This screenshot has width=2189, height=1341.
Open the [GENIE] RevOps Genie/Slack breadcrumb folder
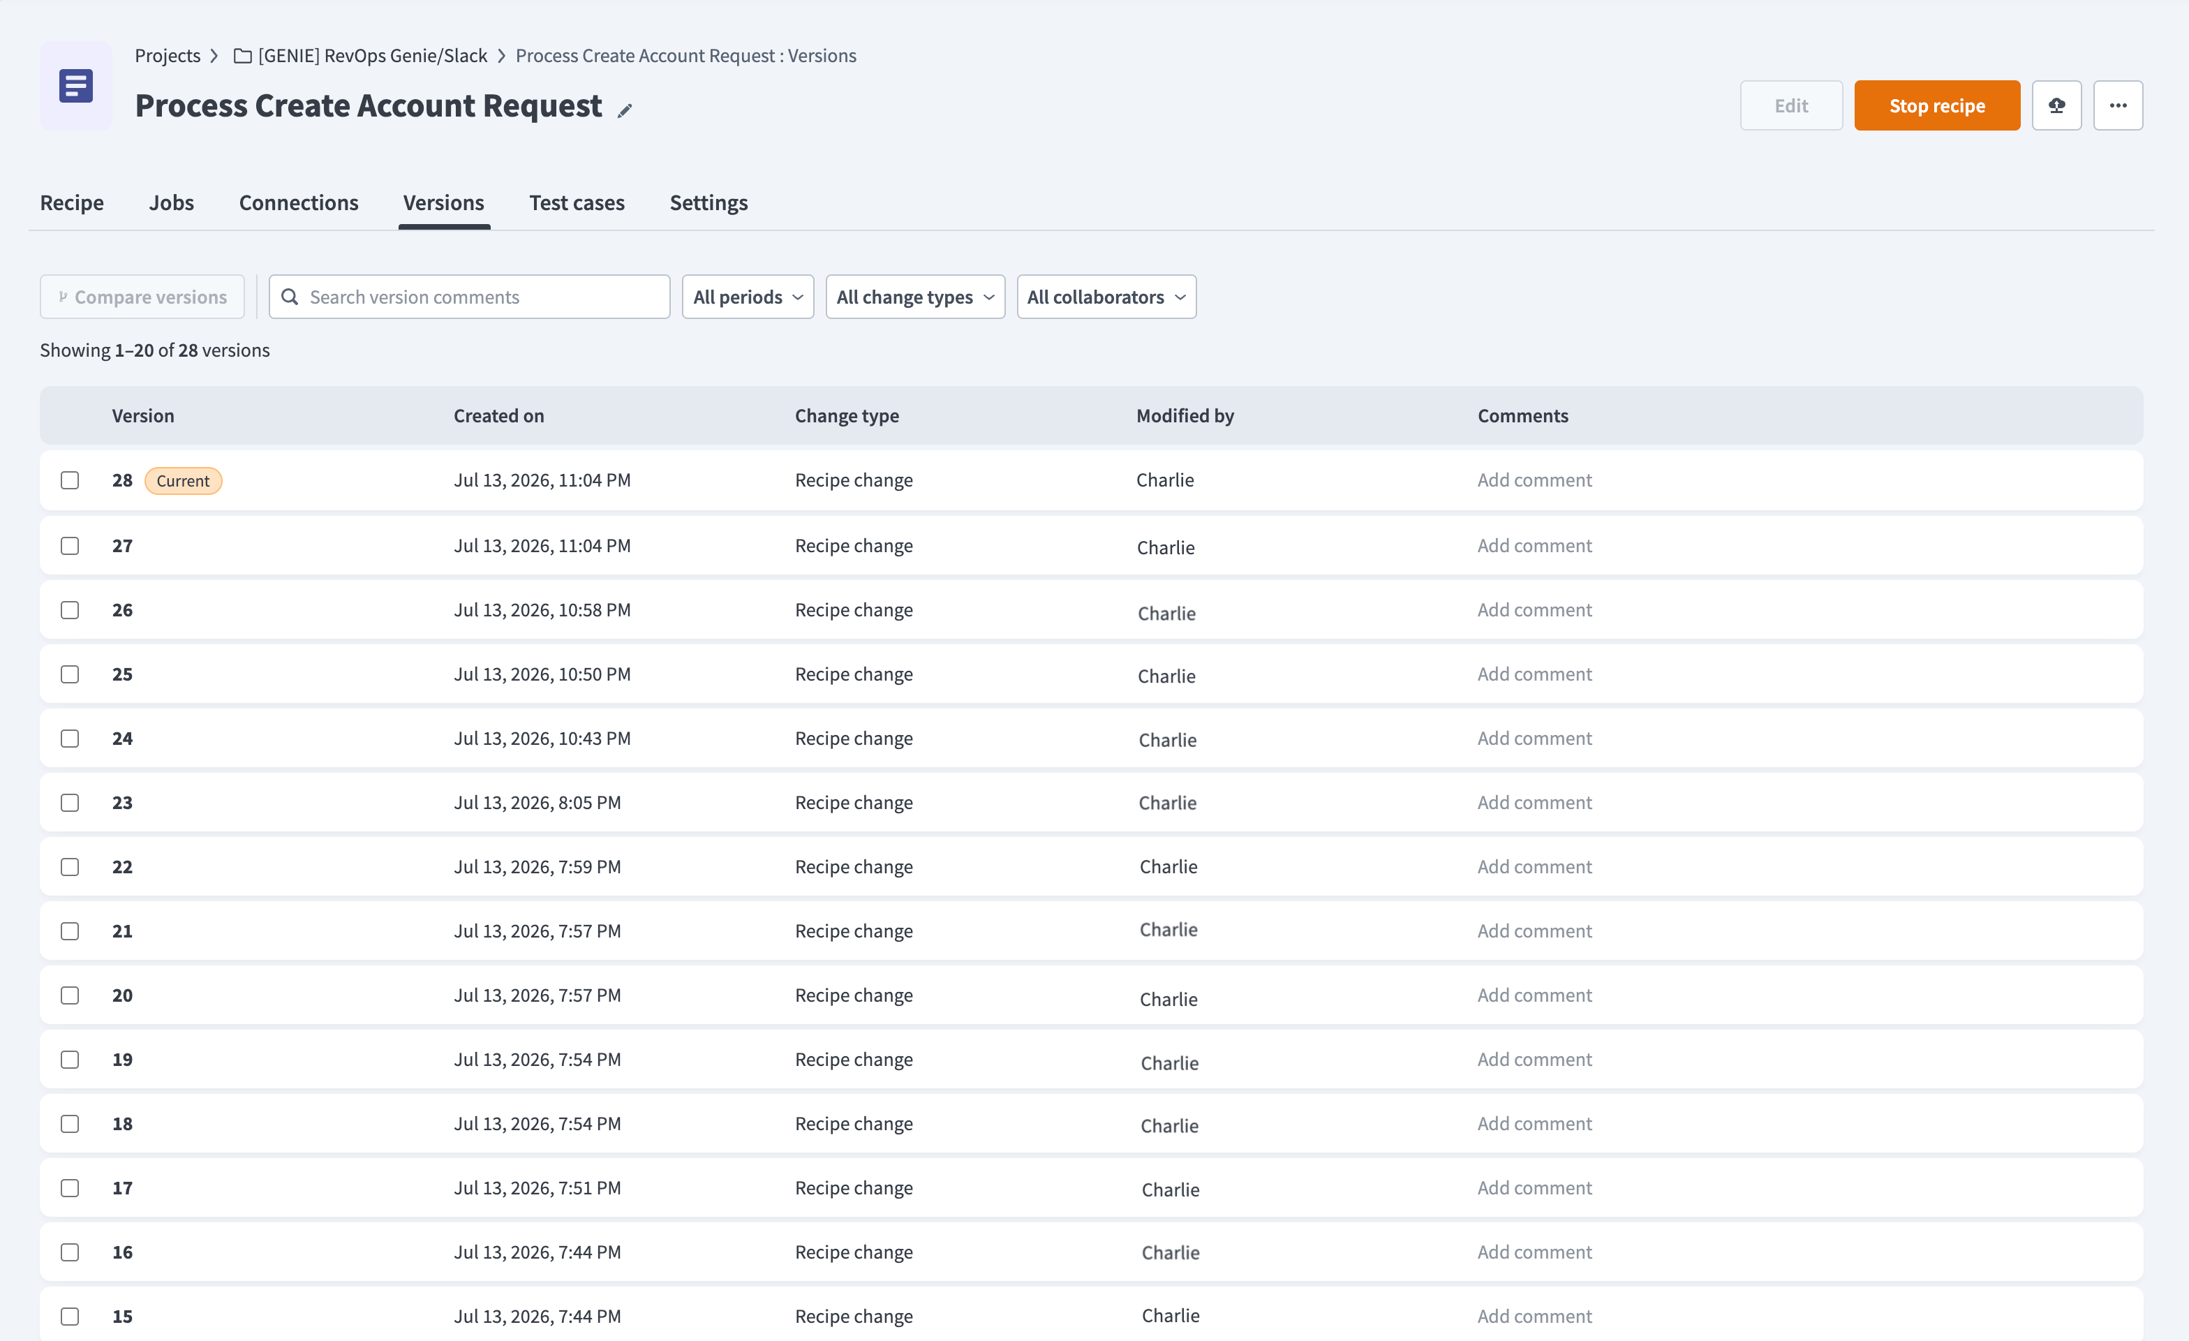[x=372, y=56]
